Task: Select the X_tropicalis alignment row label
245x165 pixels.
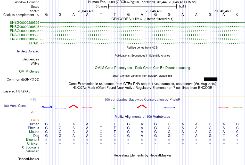Action: 30,147
